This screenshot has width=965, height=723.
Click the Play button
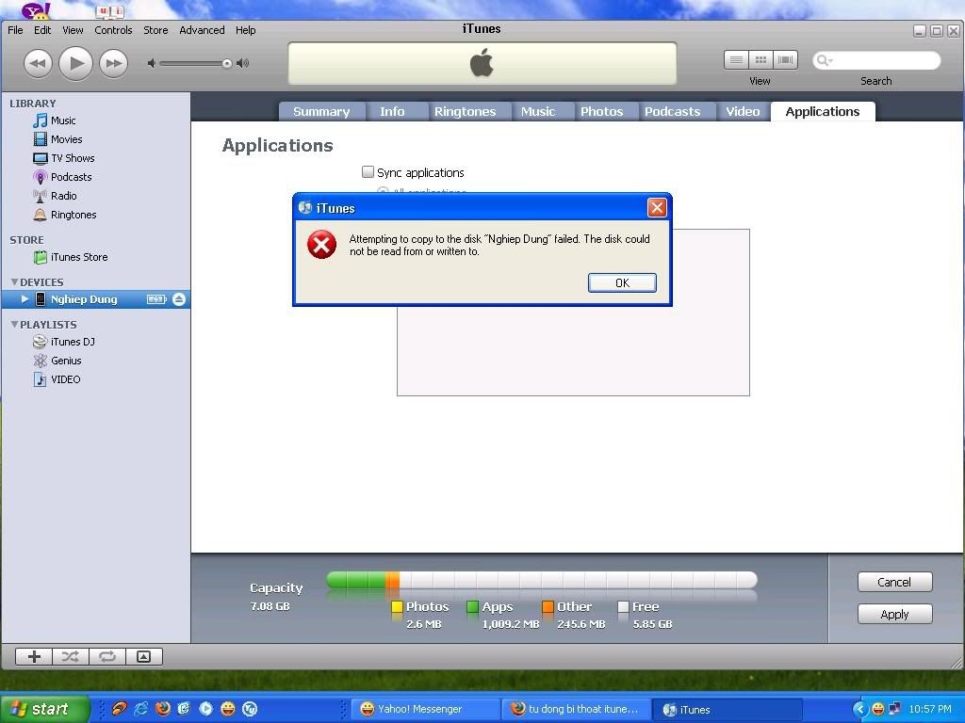(x=75, y=63)
